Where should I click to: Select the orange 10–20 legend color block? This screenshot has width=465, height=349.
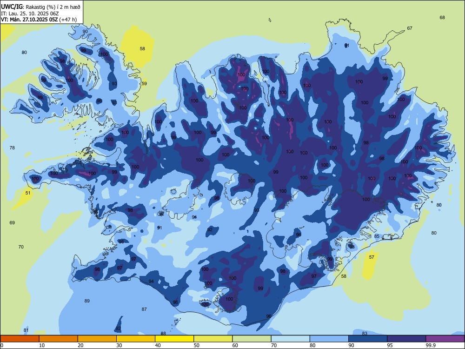(59, 339)
